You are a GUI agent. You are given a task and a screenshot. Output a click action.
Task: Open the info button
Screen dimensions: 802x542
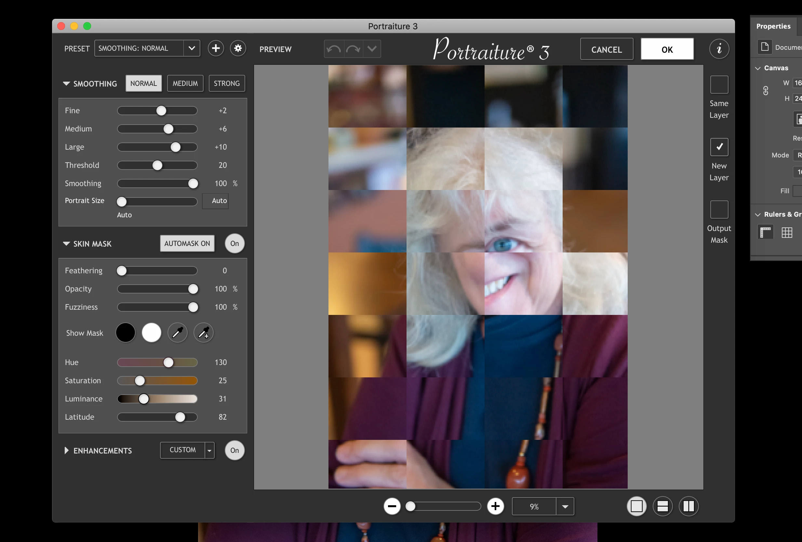click(x=719, y=49)
